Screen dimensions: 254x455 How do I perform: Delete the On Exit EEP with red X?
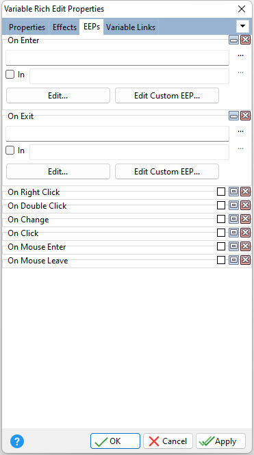pos(246,116)
